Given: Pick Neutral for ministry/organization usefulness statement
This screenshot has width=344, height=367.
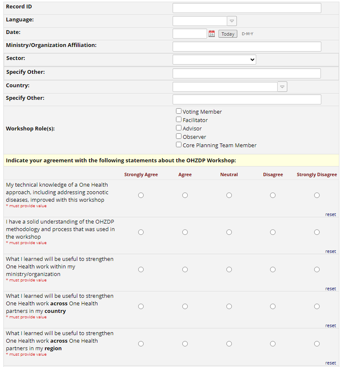Looking at the screenshot, I should coord(229,269).
